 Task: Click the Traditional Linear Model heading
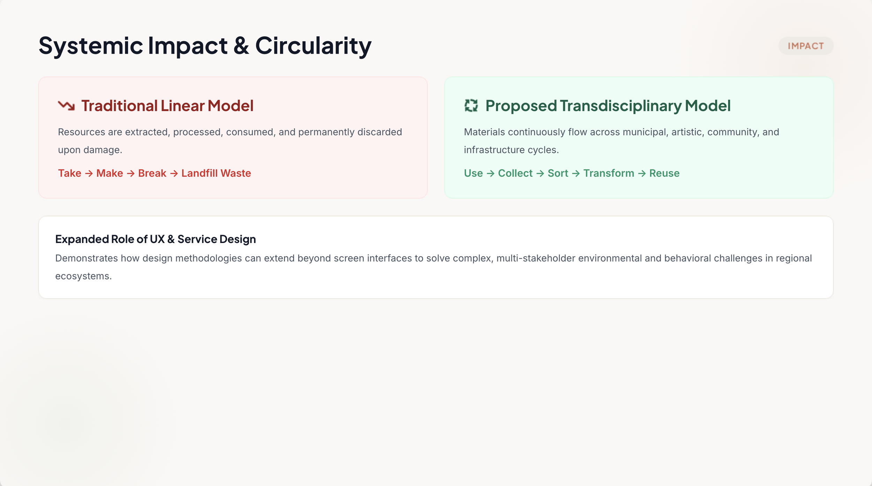(167, 106)
